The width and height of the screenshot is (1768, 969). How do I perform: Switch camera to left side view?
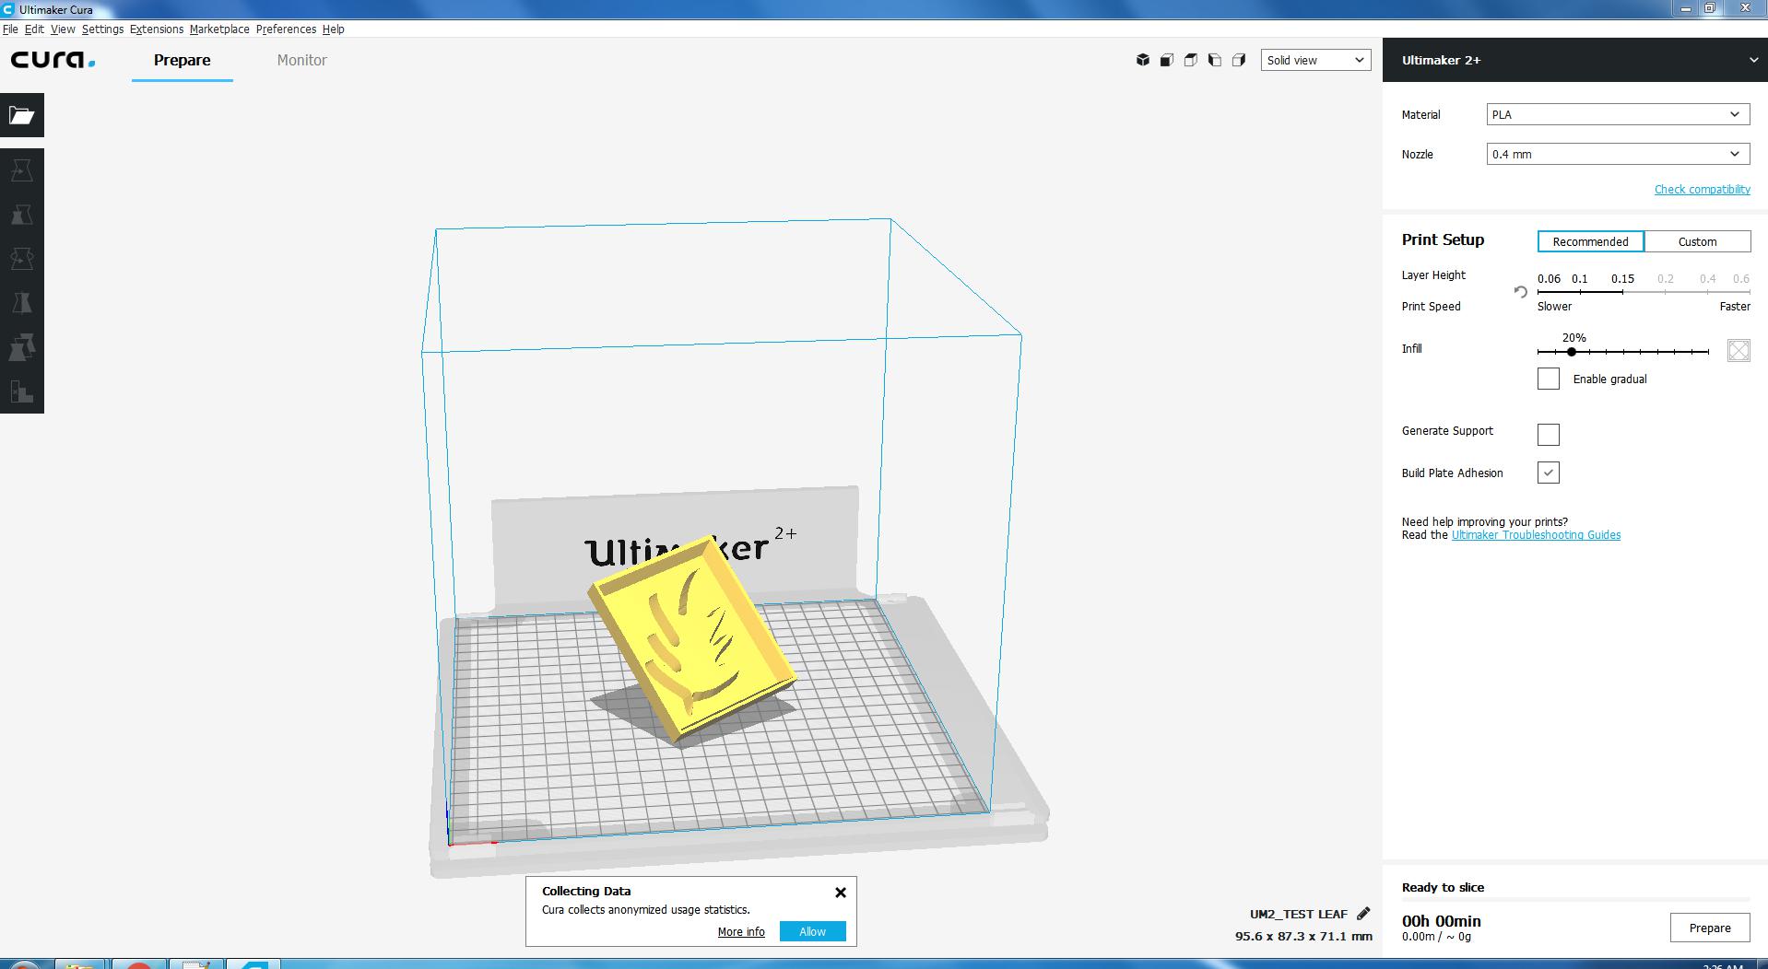(x=1215, y=60)
